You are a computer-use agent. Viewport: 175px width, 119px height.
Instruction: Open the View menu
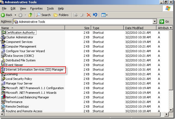click(23, 8)
